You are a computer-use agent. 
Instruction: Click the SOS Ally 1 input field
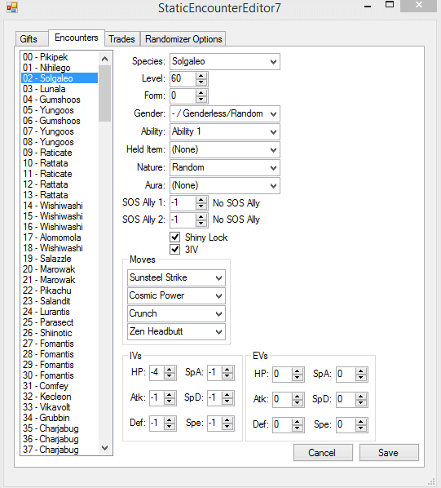click(x=183, y=203)
